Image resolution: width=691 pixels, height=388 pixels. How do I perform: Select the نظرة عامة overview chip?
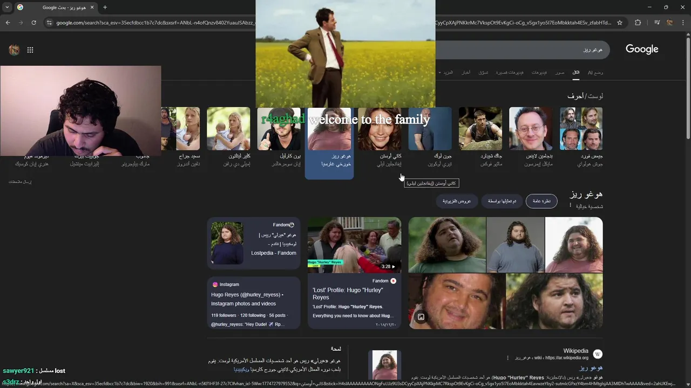(541, 201)
